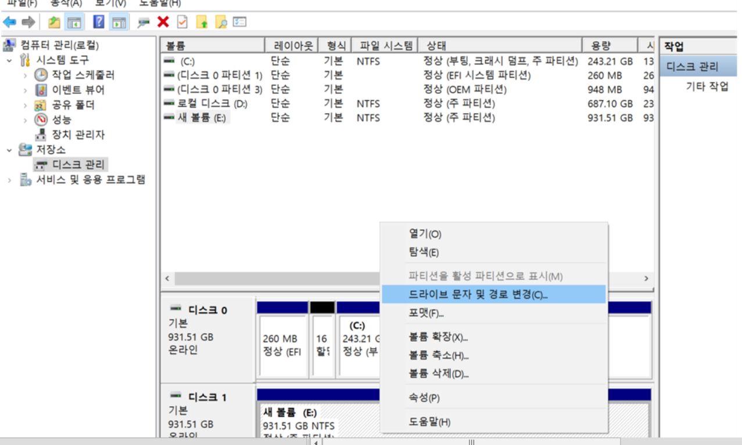The image size is (742, 445).
Task: Select the 로컬 디스크 (D:) volume row
Action: pos(407,103)
